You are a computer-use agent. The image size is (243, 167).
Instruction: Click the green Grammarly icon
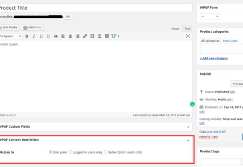point(192,104)
